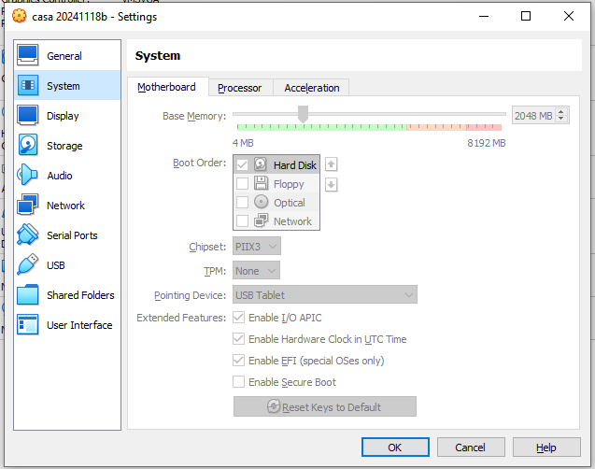Toggle the Network boot checkbox
Image resolution: width=595 pixels, height=469 pixels.
coord(242,220)
